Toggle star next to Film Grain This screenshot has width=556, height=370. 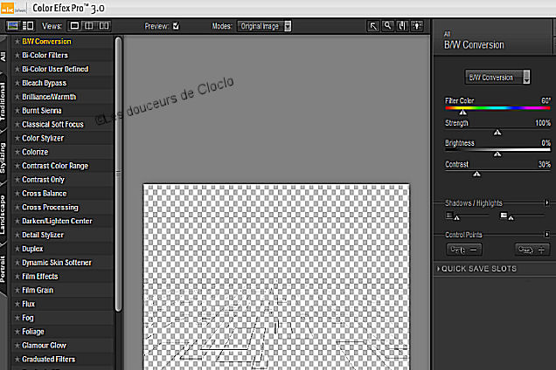point(17,290)
